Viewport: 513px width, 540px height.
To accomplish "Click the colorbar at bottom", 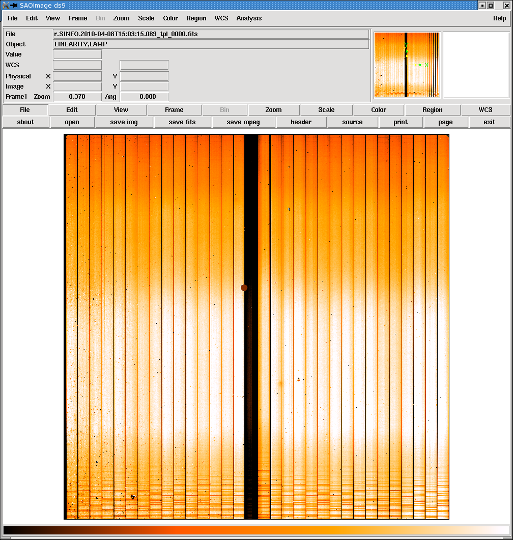I will 256,530.
